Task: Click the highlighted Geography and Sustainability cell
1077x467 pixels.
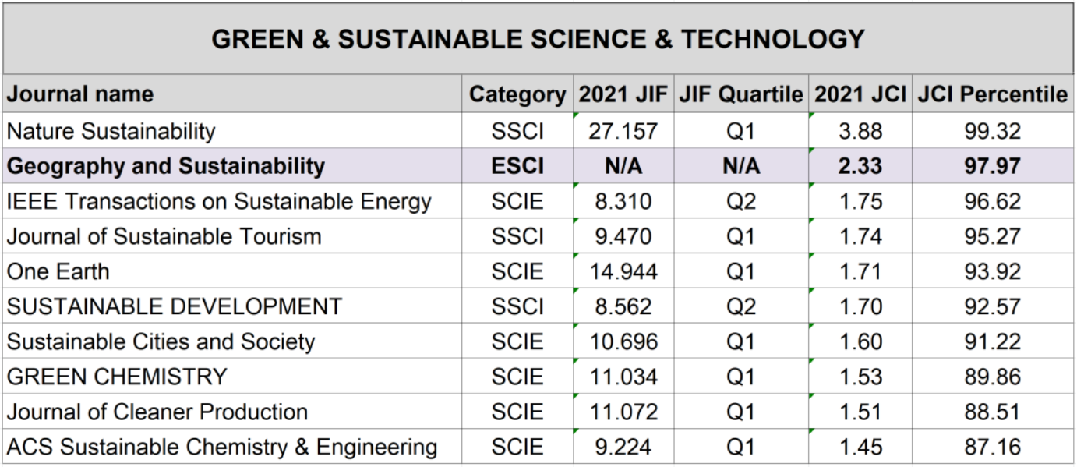Action: pos(166,166)
